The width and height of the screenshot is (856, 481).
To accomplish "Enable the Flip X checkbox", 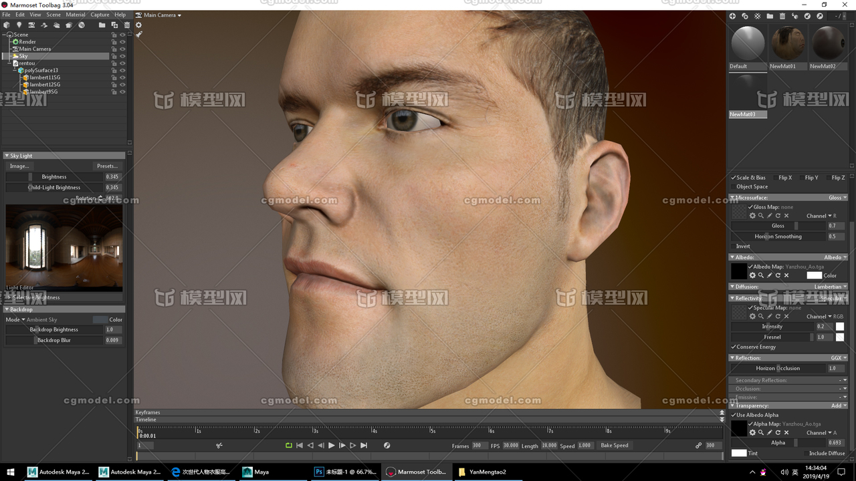I will point(775,178).
